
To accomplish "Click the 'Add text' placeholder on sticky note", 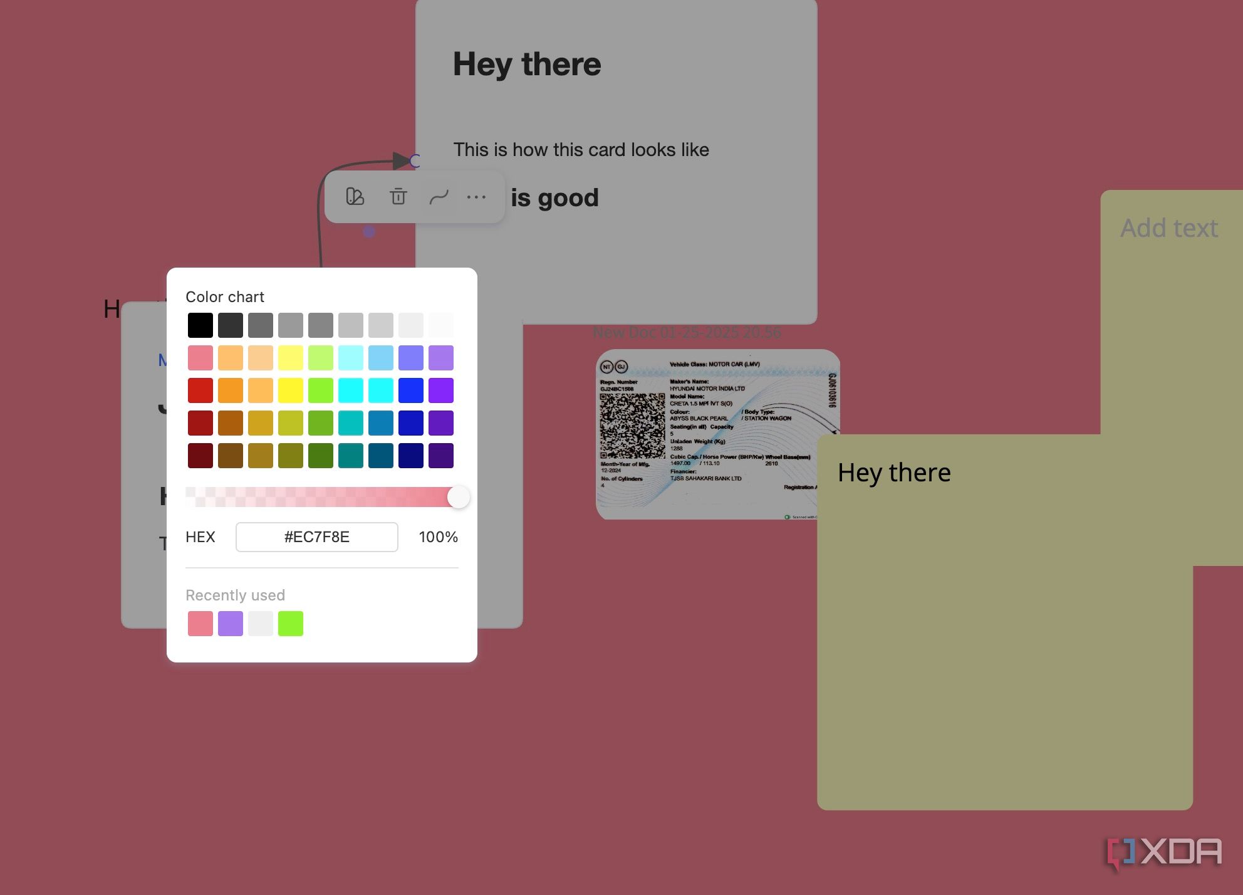I will coord(1169,228).
